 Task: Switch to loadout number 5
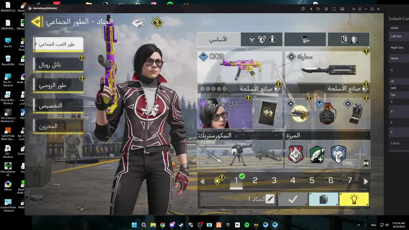[312, 181]
